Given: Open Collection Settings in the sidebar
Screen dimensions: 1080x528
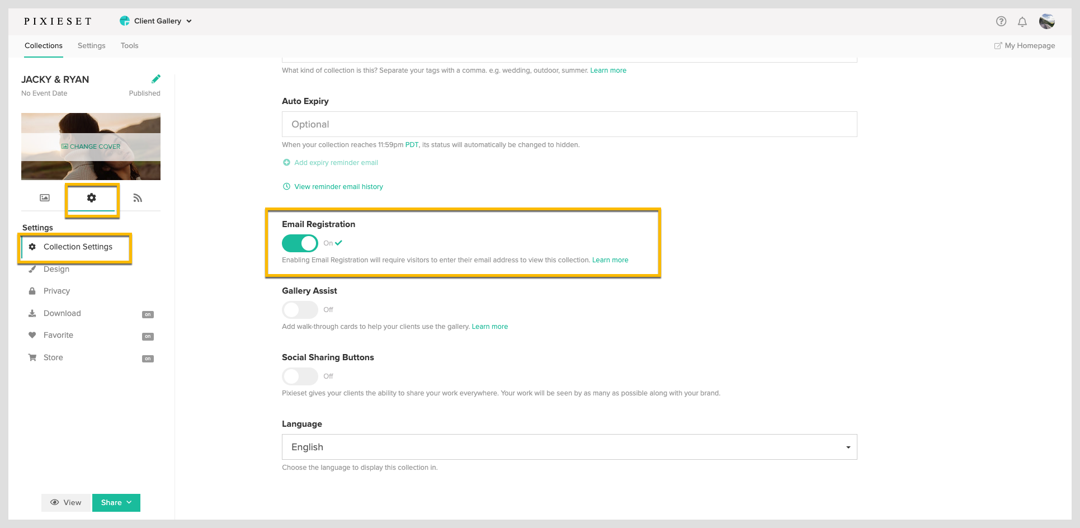Looking at the screenshot, I should click(x=78, y=247).
